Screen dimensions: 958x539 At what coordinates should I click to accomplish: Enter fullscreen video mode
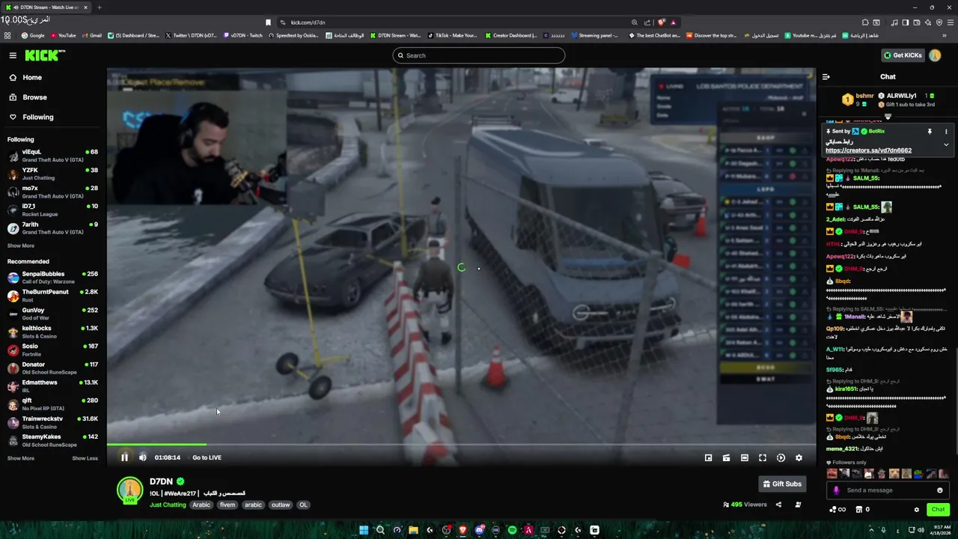point(763,457)
